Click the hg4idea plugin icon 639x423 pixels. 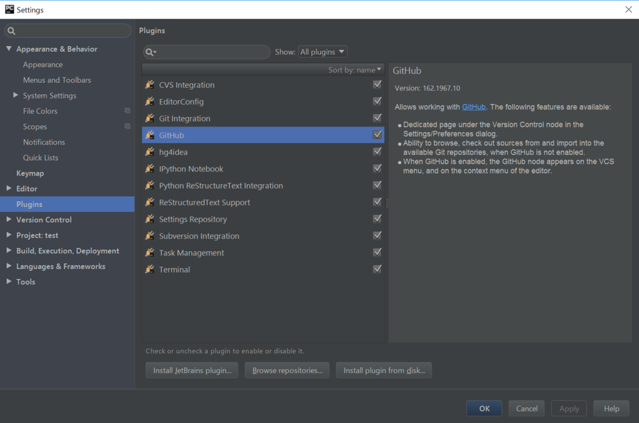(x=150, y=152)
